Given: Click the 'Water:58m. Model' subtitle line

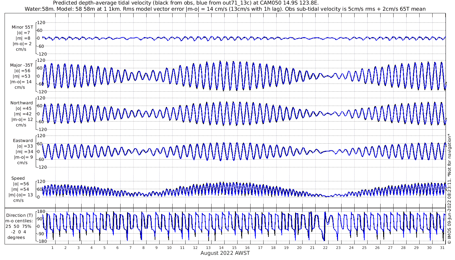Looking at the screenshot, I should [225, 9].
